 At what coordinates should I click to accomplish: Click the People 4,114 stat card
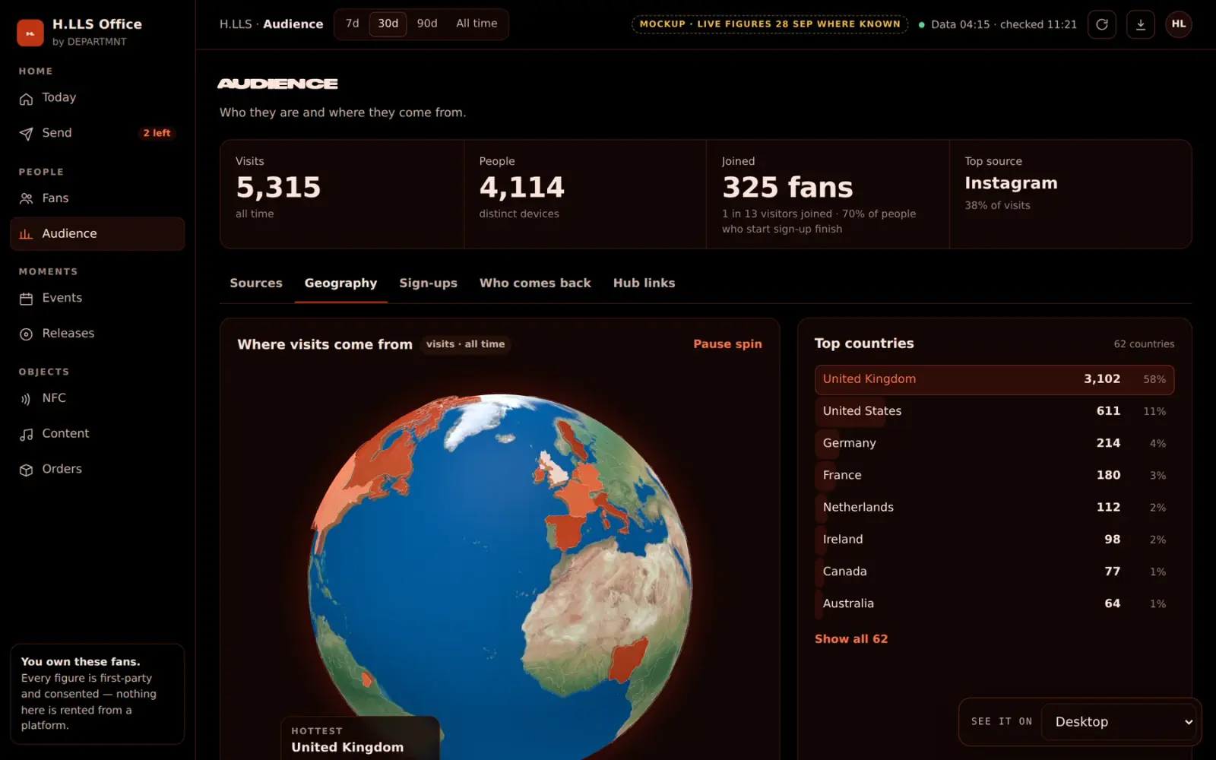point(585,195)
